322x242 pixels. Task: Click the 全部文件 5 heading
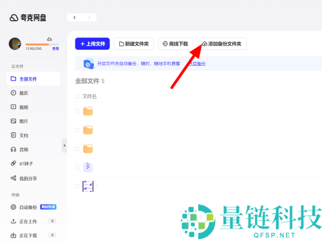click(90, 81)
